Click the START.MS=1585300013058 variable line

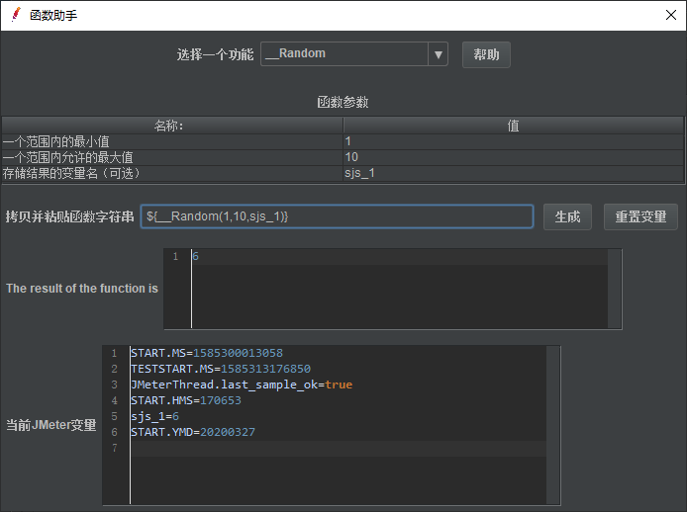(207, 353)
